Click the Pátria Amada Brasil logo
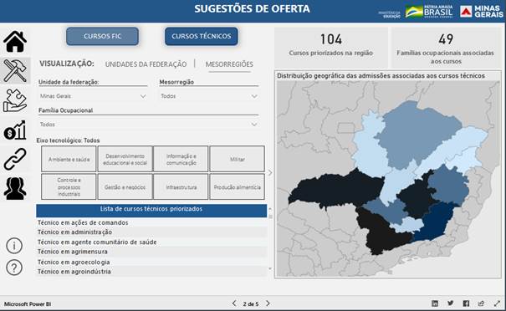 tap(429, 12)
